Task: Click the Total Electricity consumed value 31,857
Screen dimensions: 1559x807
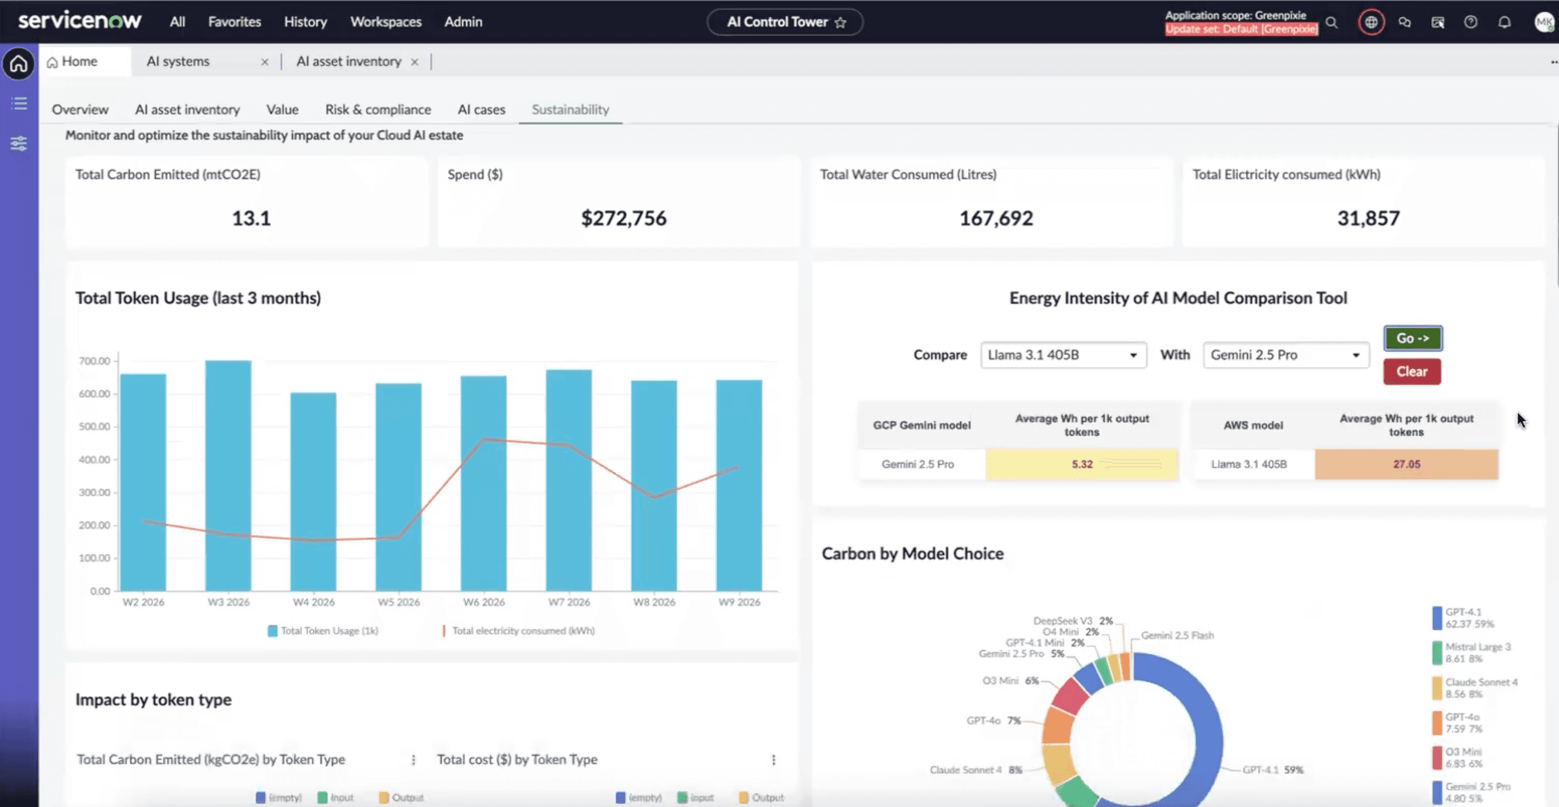Action: (1368, 219)
